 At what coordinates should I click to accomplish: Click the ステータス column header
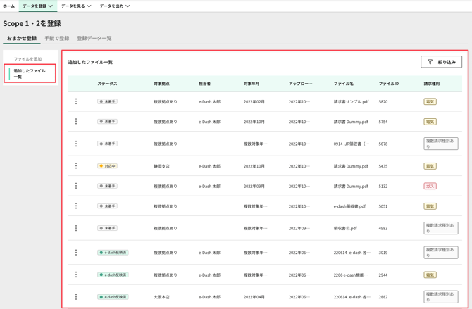coord(107,84)
